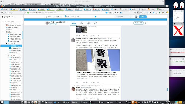Open a new Firefox tab with plus
This screenshot has height=104, width=185.
tap(167, 9)
